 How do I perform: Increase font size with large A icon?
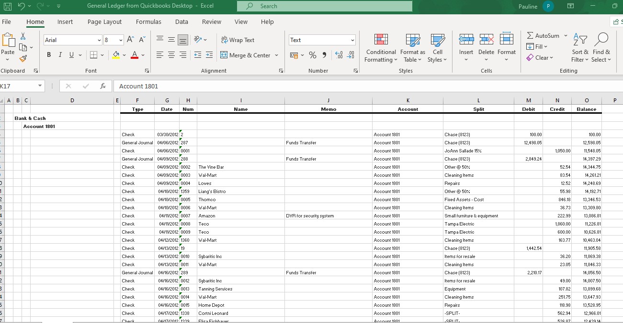tap(131, 40)
